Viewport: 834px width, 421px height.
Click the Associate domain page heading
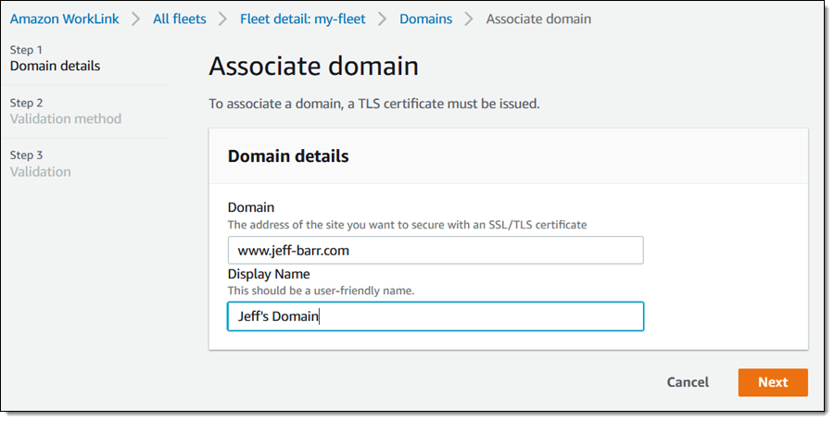click(x=313, y=67)
